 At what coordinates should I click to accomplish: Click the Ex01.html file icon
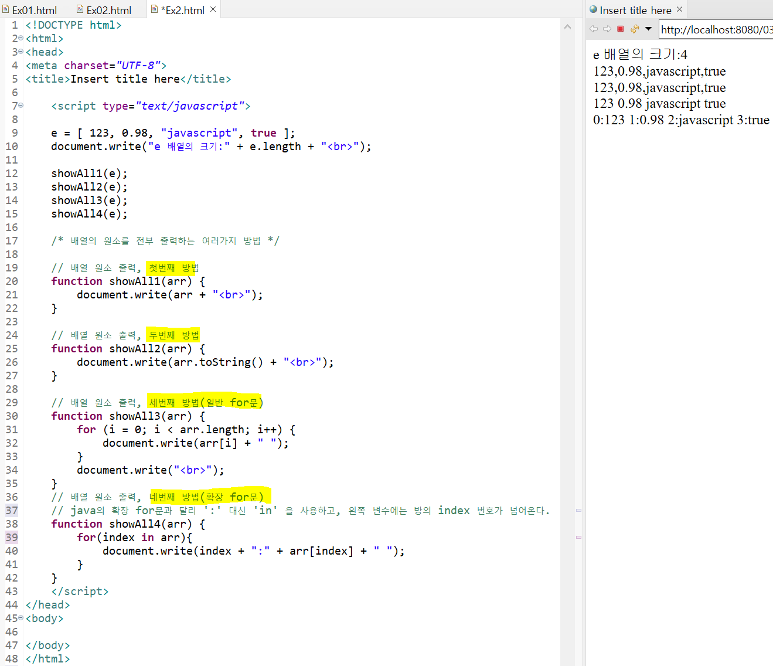[x=5, y=9]
